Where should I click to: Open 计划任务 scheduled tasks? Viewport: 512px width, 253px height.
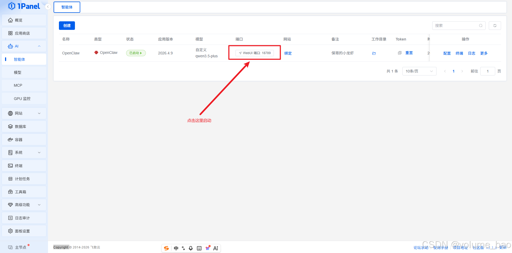(24, 179)
